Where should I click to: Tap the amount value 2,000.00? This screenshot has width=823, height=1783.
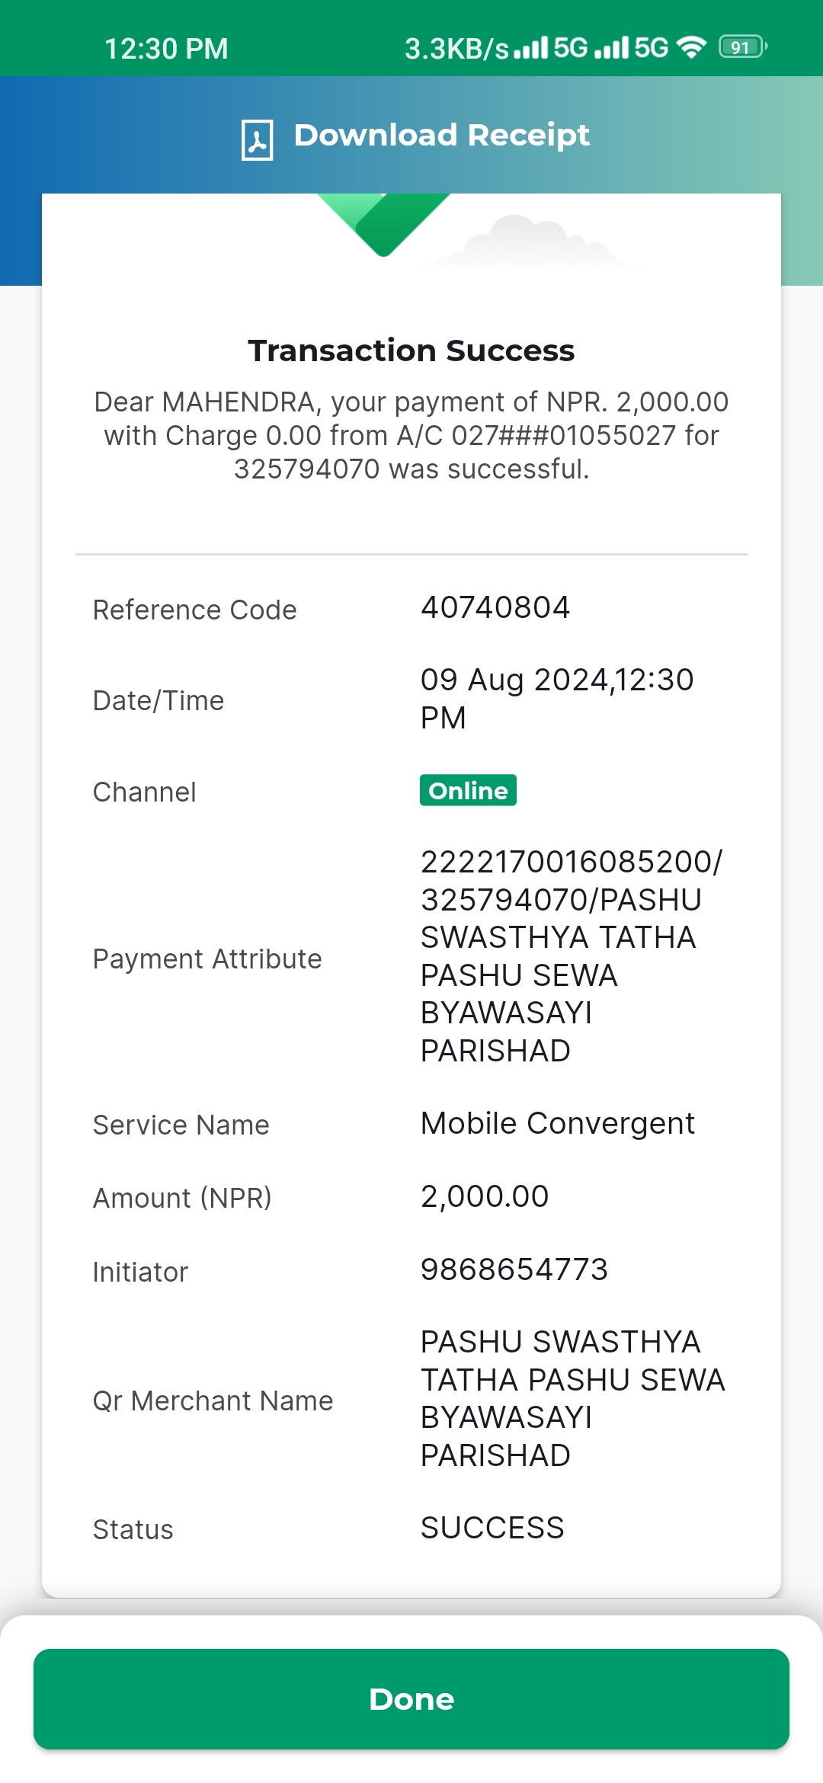pyautogui.click(x=485, y=1196)
